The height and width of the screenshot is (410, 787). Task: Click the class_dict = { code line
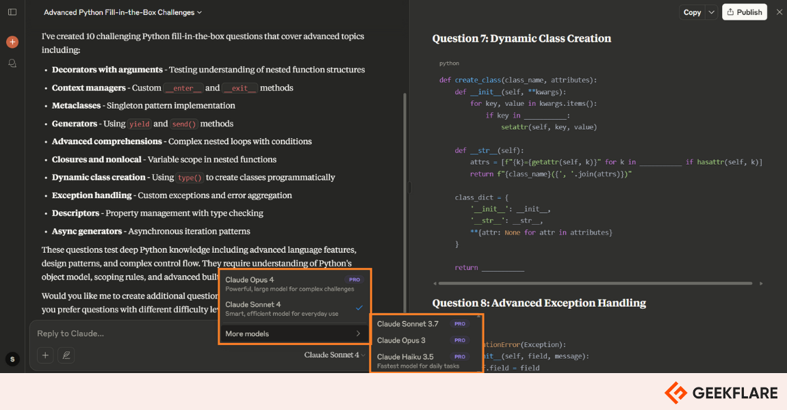tap(481, 197)
